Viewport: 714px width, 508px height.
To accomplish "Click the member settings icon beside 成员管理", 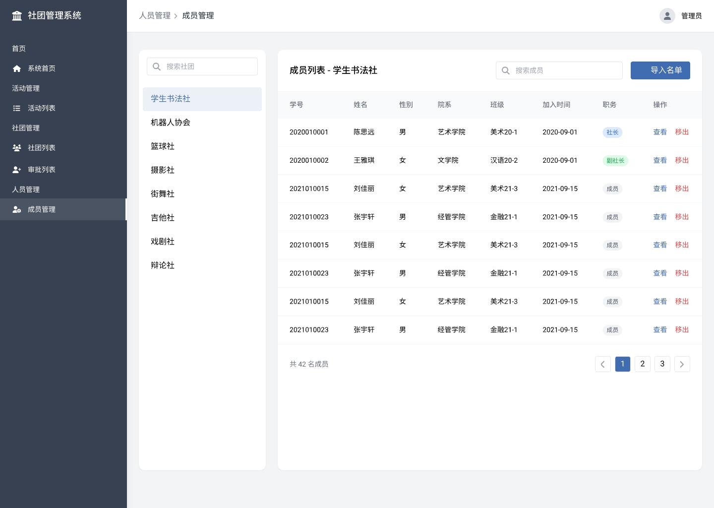I will [17, 209].
